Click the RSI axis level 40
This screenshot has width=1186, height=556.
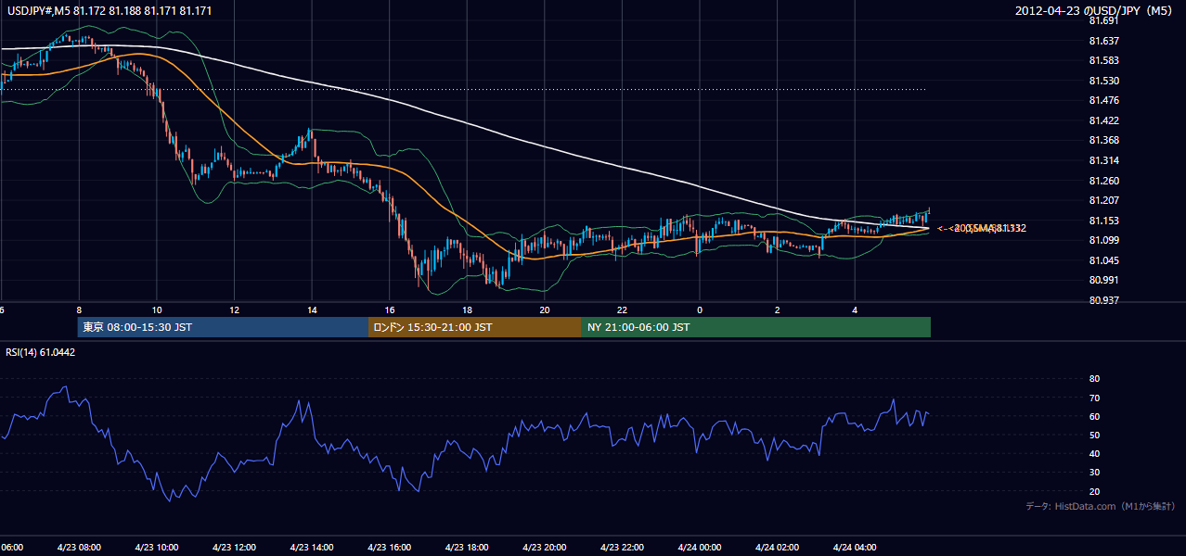[1094, 453]
